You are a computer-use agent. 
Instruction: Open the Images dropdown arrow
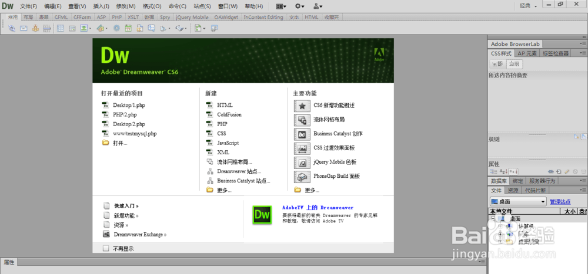coord(91,28)
